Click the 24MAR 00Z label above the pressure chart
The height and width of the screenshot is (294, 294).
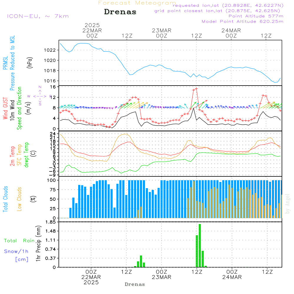click(231, 33)
